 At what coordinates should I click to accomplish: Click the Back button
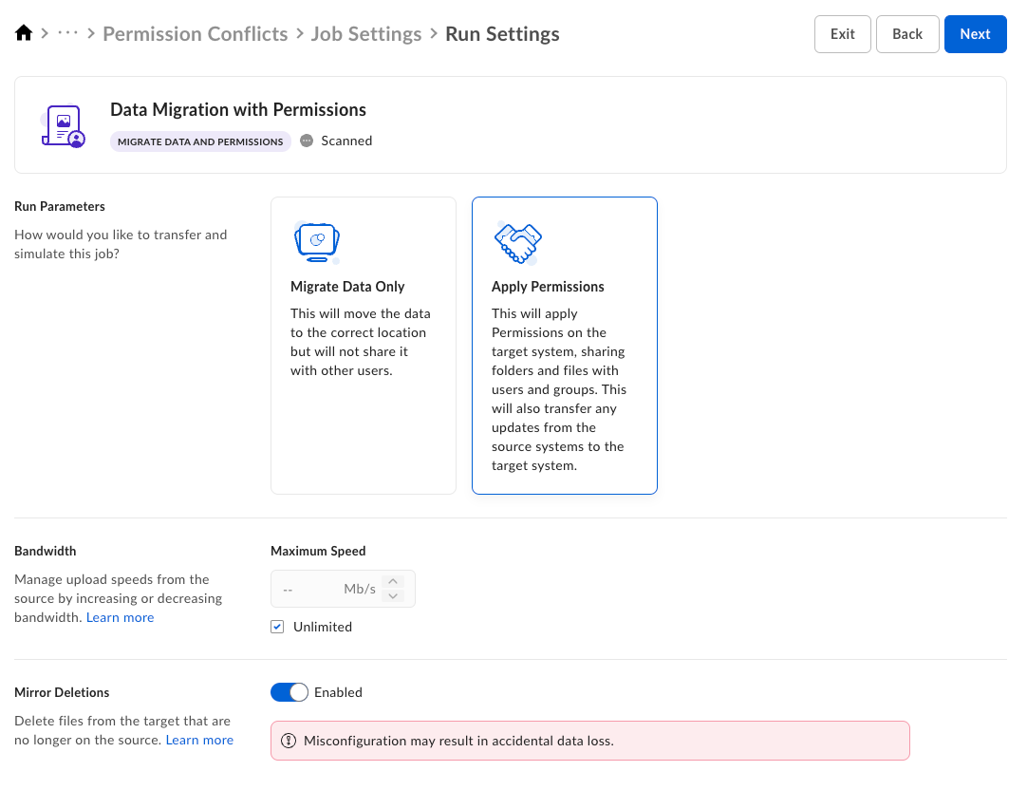click(x=906, y=34)
